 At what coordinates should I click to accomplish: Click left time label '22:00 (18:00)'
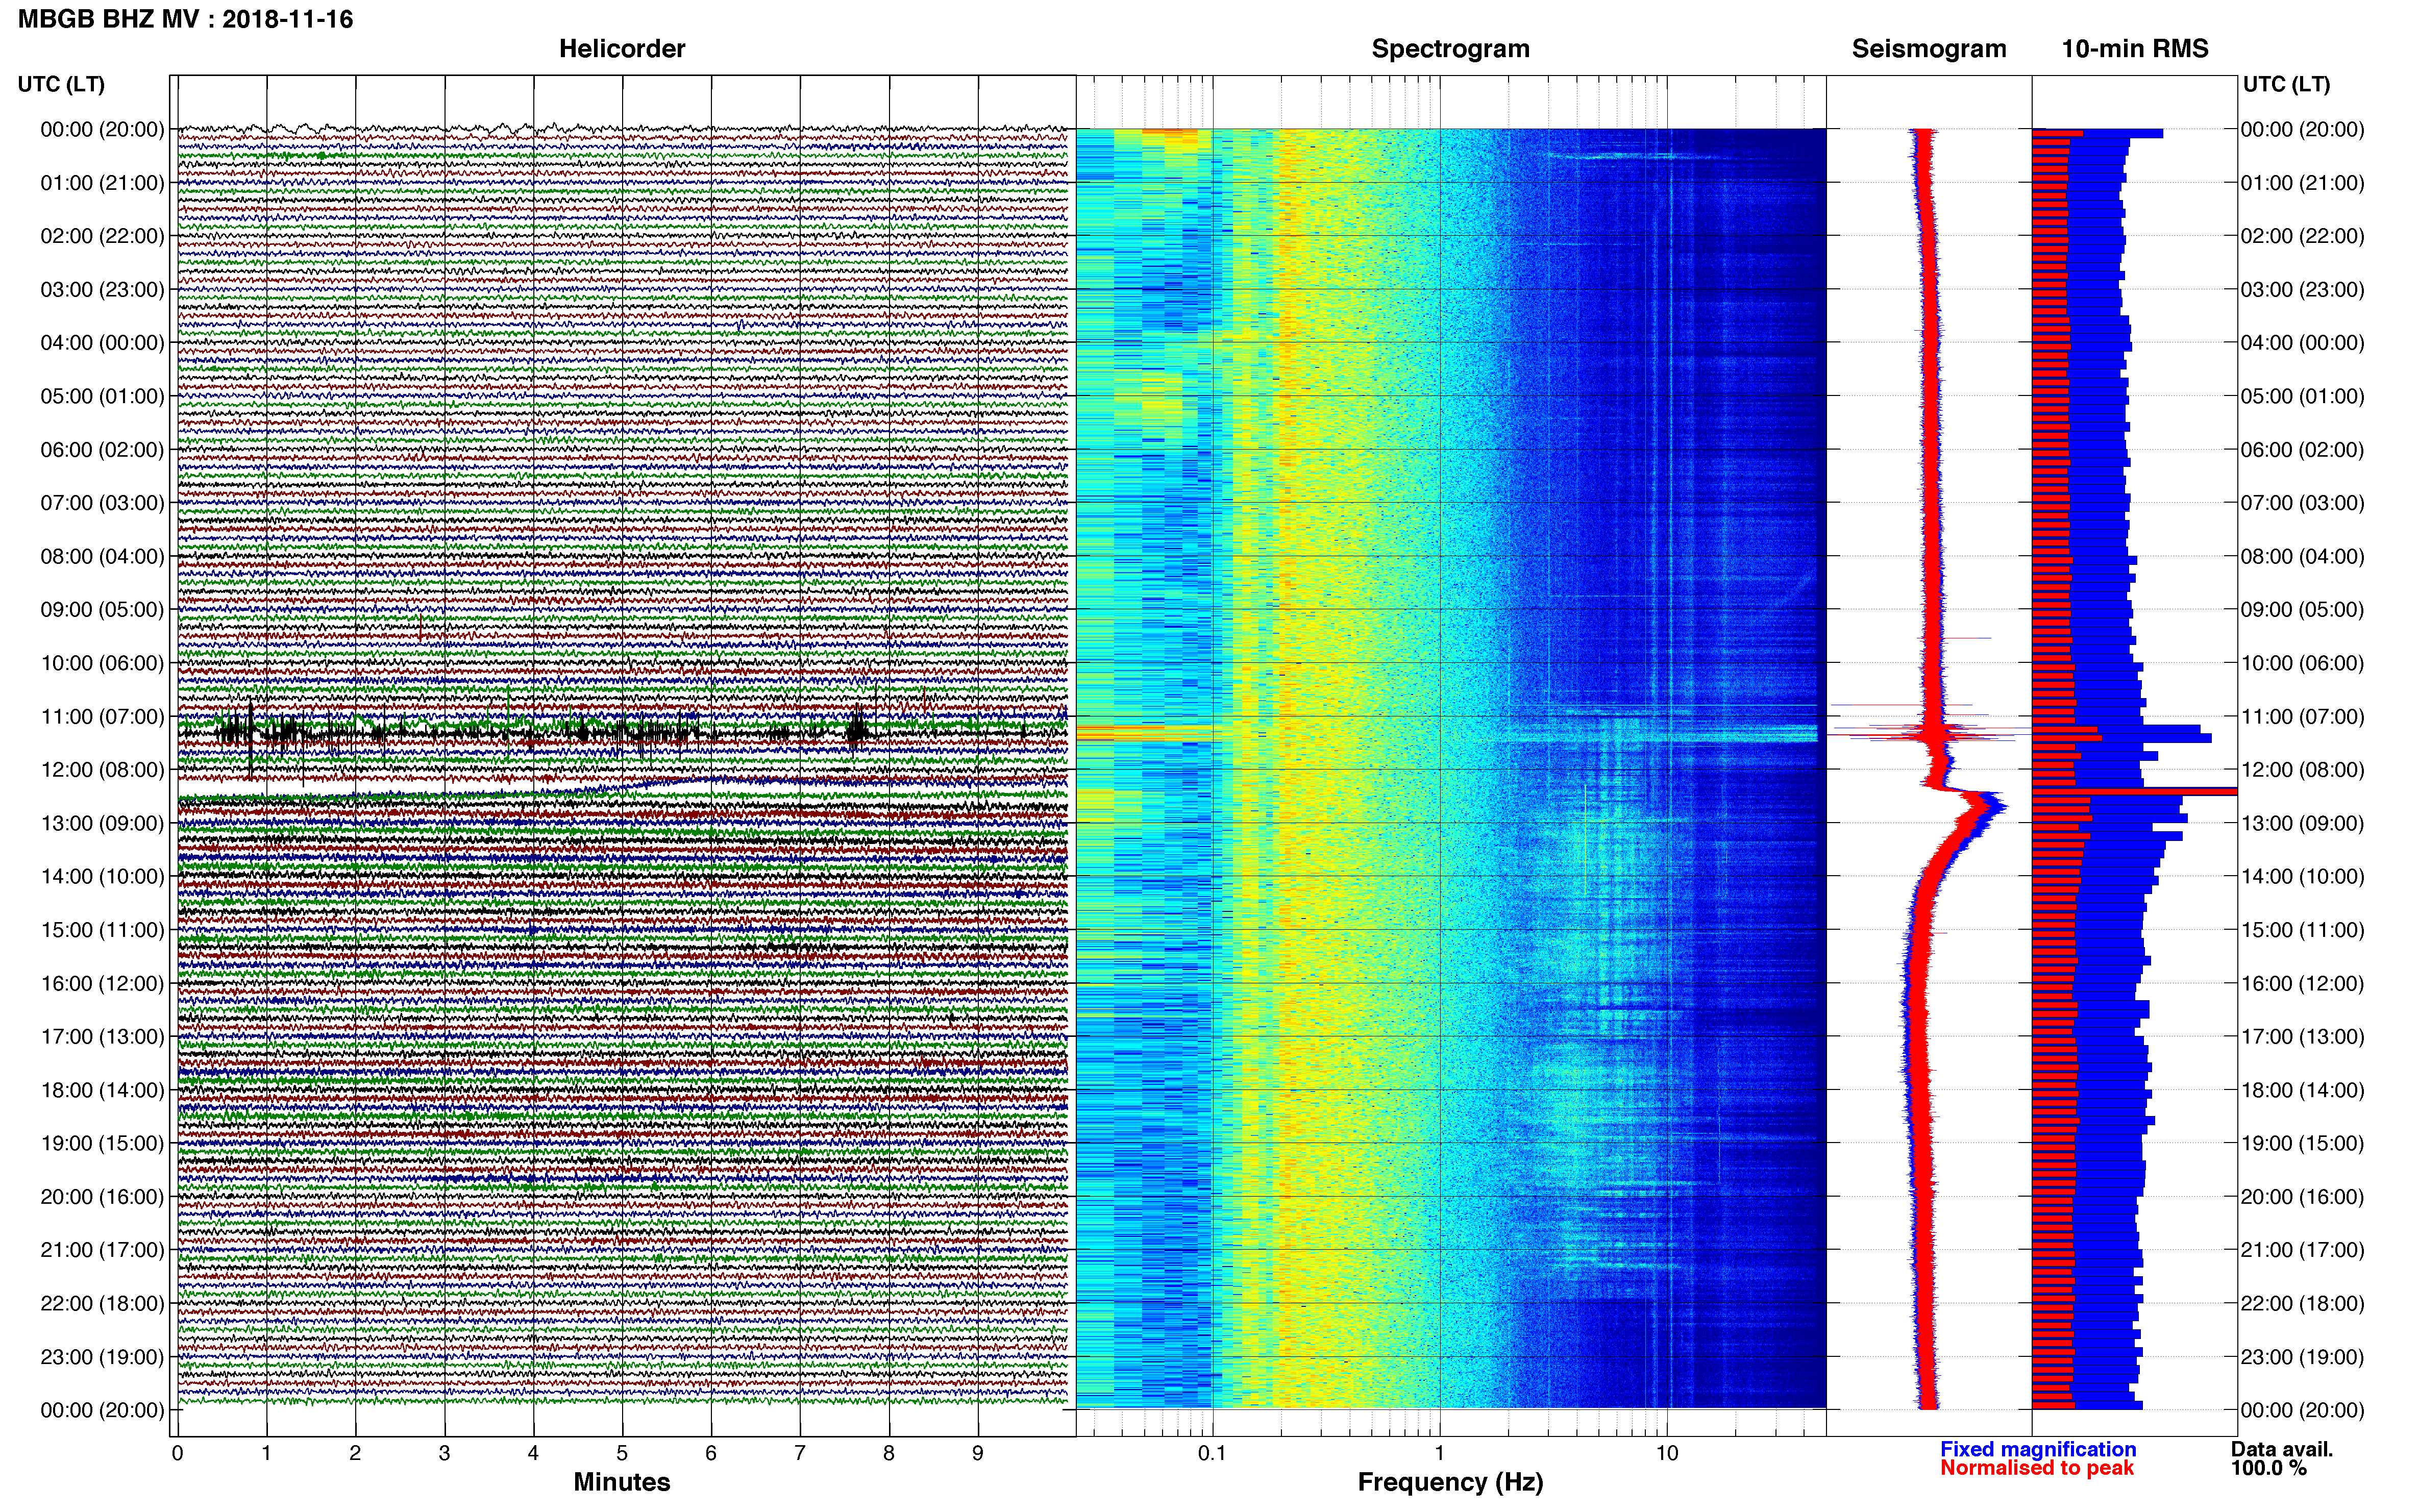coord(102,1303)
